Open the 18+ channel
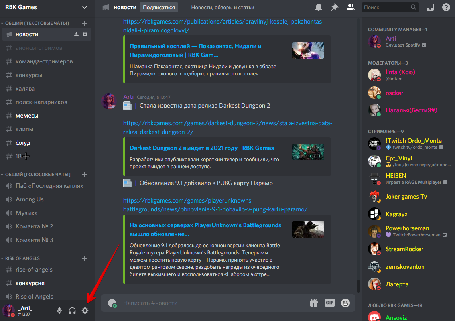The width and height of the screenshot is (455, 321). pyautogui.click(x=46, y=156)
